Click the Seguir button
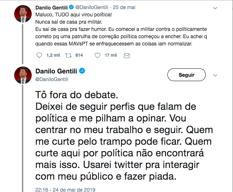The image size is (233, 192). coord(186,75)
